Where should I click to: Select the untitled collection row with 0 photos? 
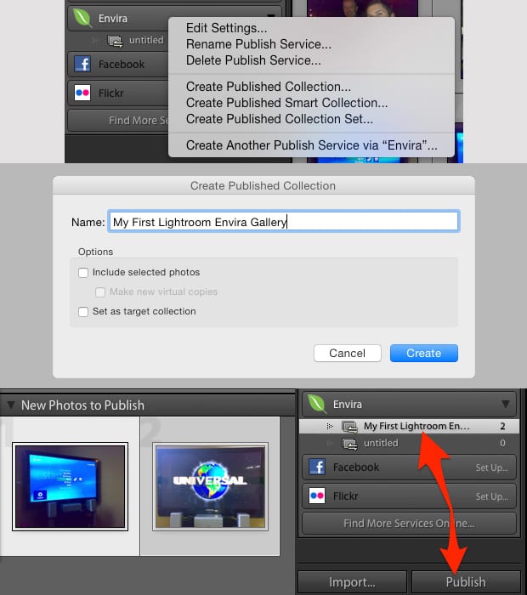(x=409, y=443)
